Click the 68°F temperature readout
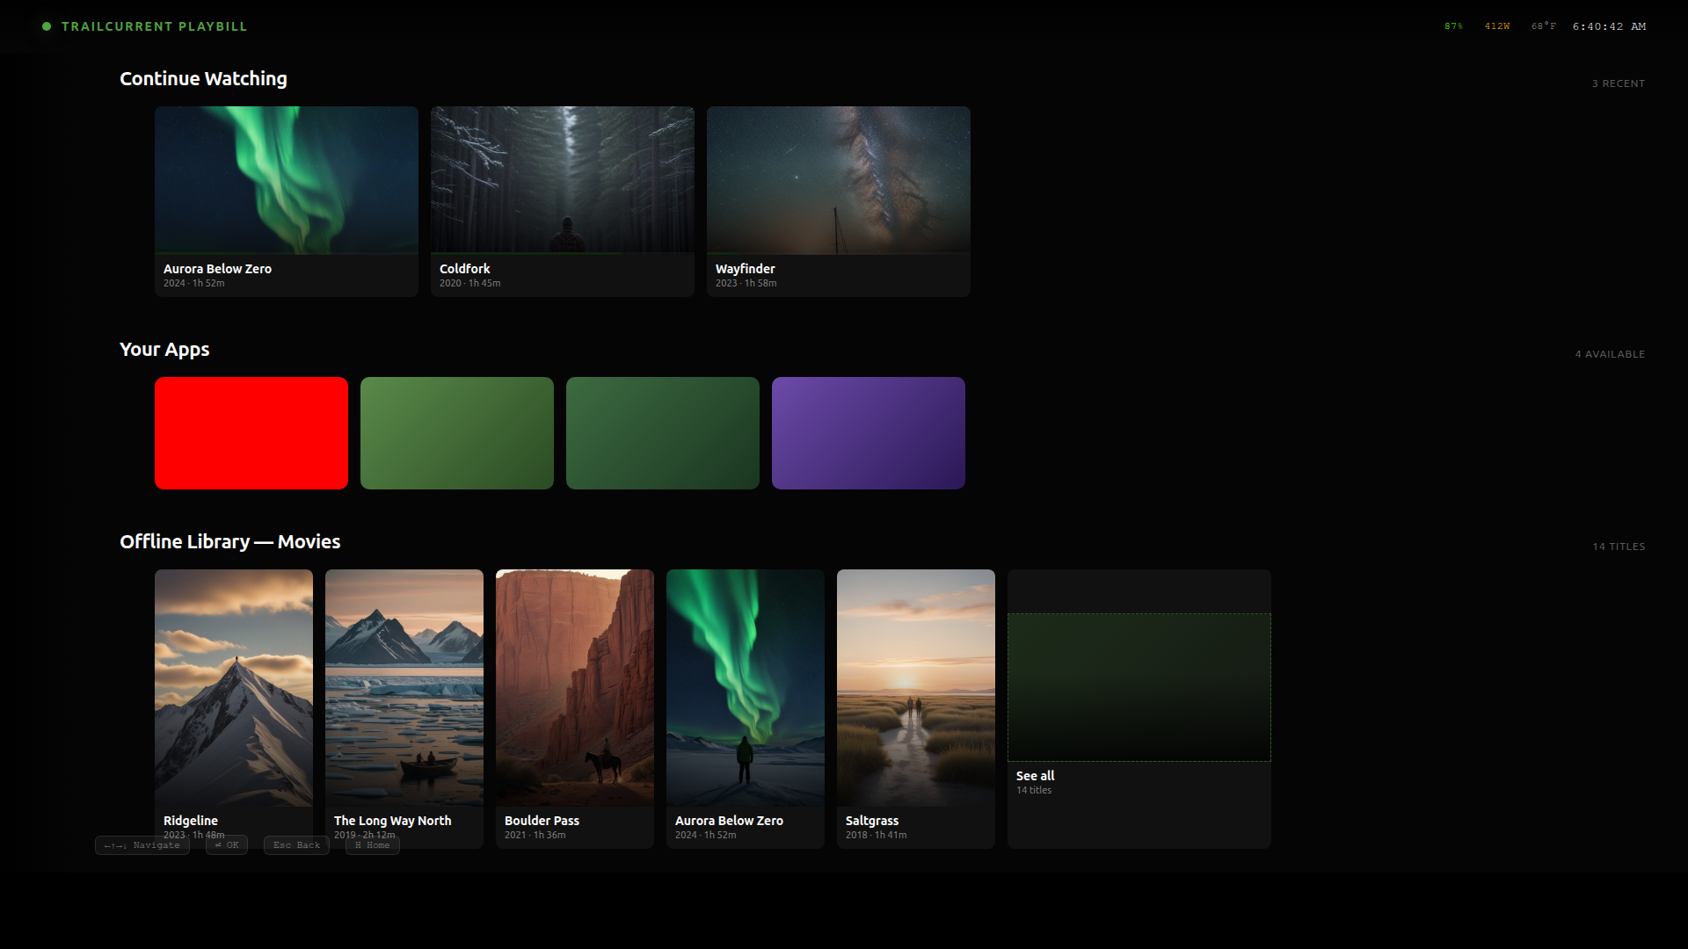Image resolution: width=1688 pixels, height=949 pixels. [x=1544, y=26]
